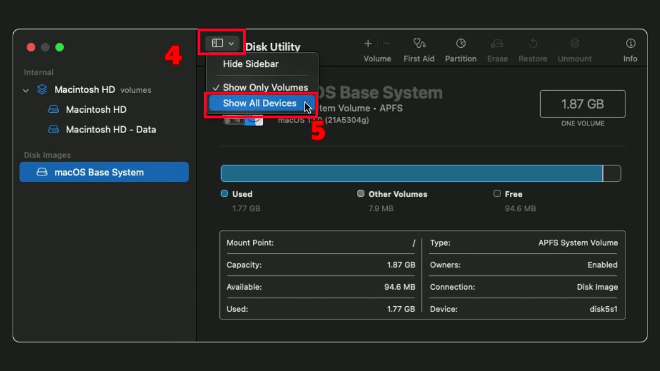Viewport: 660px width, 371px height.
Task: Open the Partition pie icon
Action: point(461,43)
